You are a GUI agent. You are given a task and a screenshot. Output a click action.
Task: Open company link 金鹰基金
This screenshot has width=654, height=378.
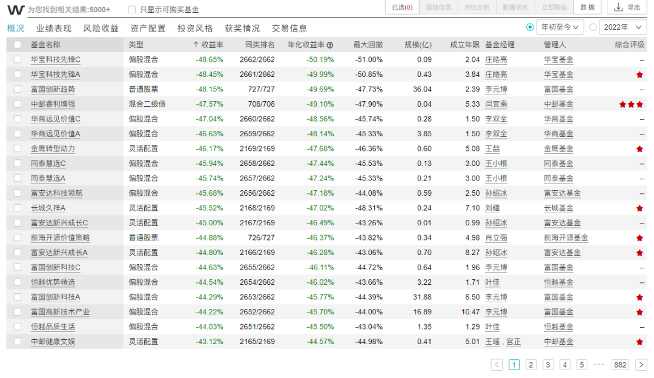click(x=558, y=148)
